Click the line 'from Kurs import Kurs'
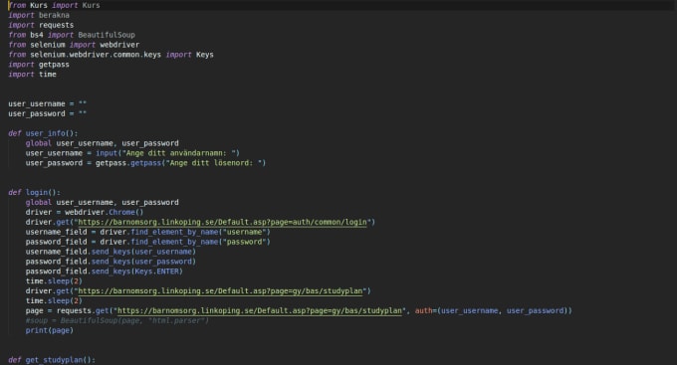 coord(54,5)
